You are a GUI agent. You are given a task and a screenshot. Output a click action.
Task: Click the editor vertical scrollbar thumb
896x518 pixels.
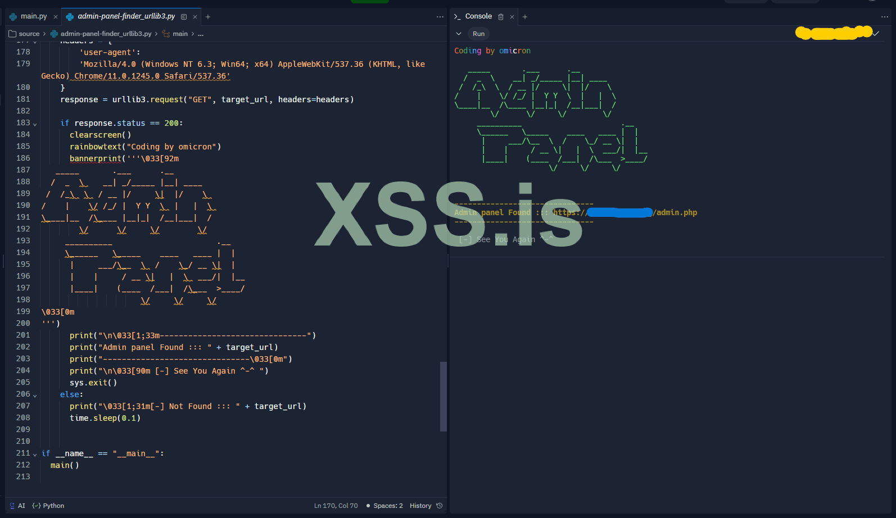444,397
